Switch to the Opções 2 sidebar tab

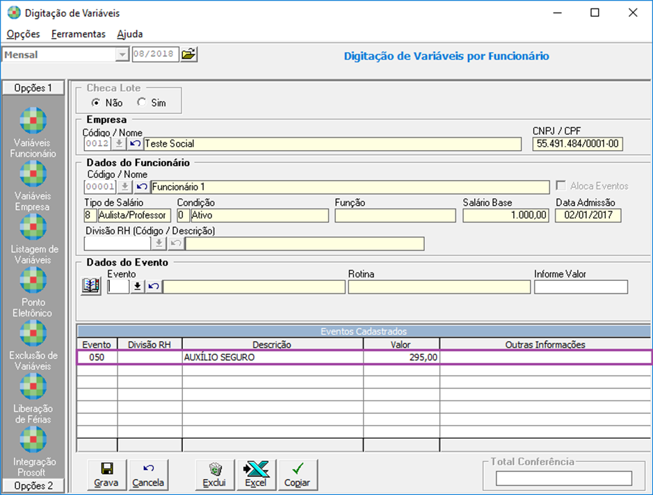click(33, 485)
